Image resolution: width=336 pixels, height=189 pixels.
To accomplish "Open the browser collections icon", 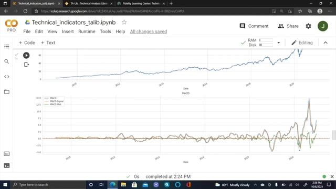I will click(310, 11).
